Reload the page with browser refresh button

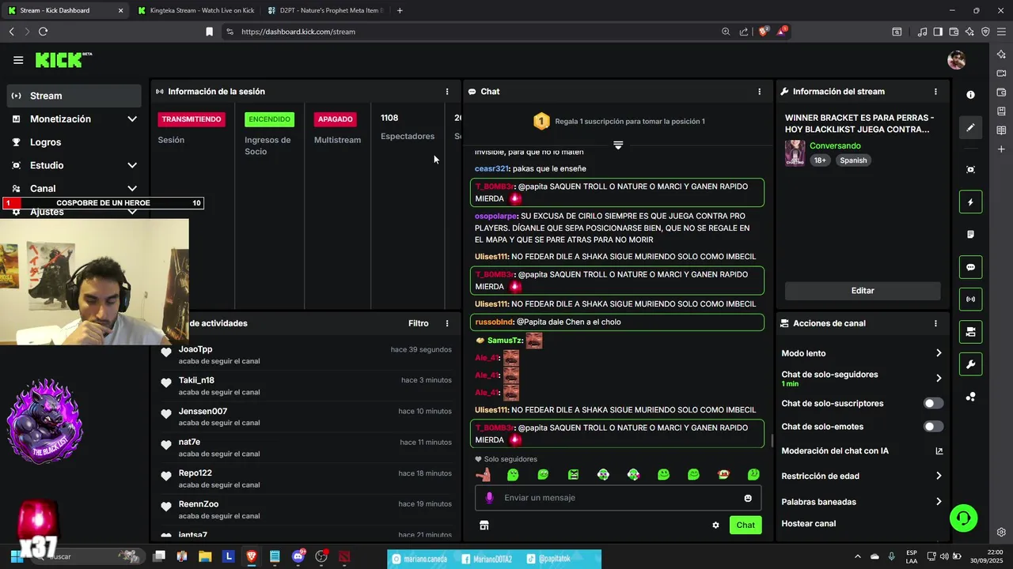(43, 32)
